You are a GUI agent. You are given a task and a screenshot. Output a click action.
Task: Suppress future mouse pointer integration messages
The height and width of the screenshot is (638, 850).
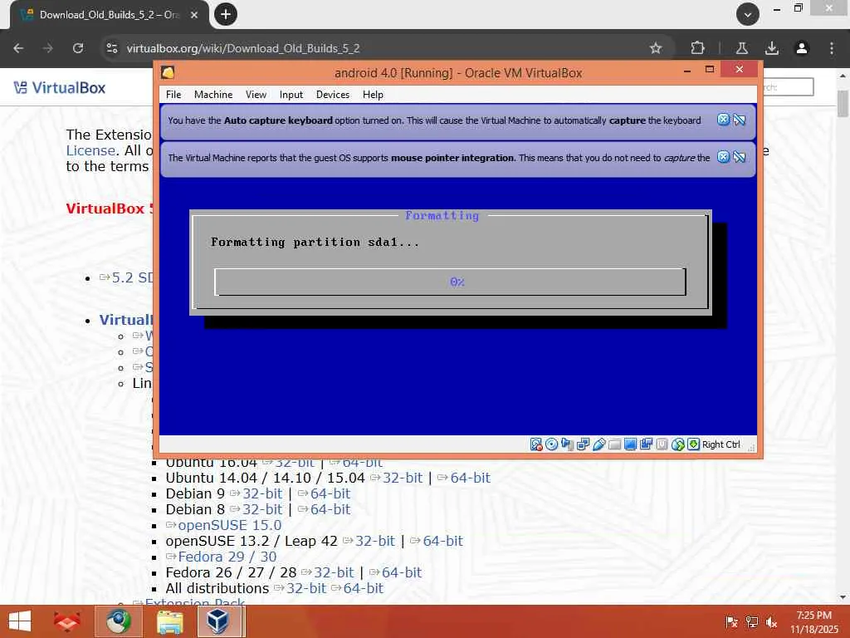[740, 157]
